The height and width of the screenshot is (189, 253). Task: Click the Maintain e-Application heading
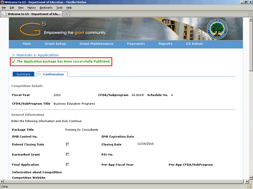click(38, 55)
